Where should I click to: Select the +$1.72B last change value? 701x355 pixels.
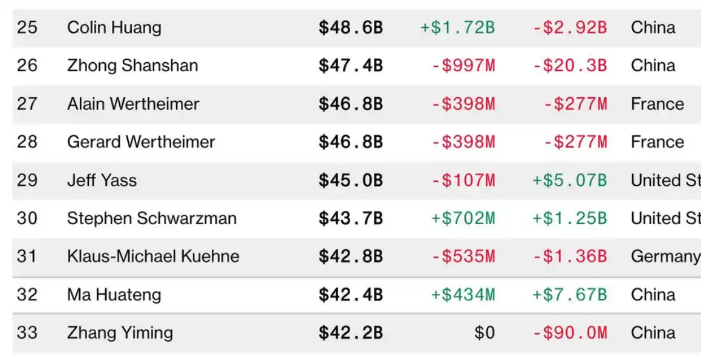coord(457,28)
